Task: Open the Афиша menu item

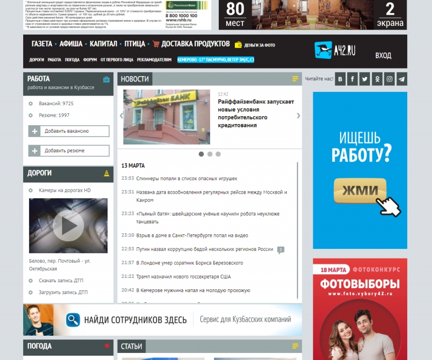Action: [x=71, y=44]
